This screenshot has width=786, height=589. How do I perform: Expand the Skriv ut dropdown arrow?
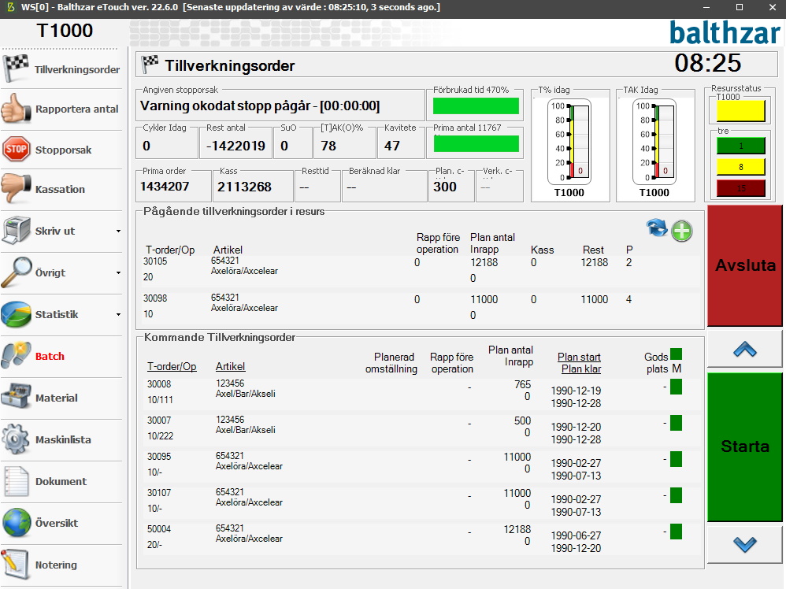tap(118, 231)
